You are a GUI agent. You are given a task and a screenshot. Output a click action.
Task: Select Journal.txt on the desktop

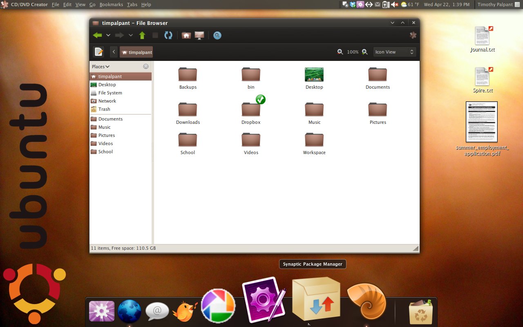coord(483,36)
